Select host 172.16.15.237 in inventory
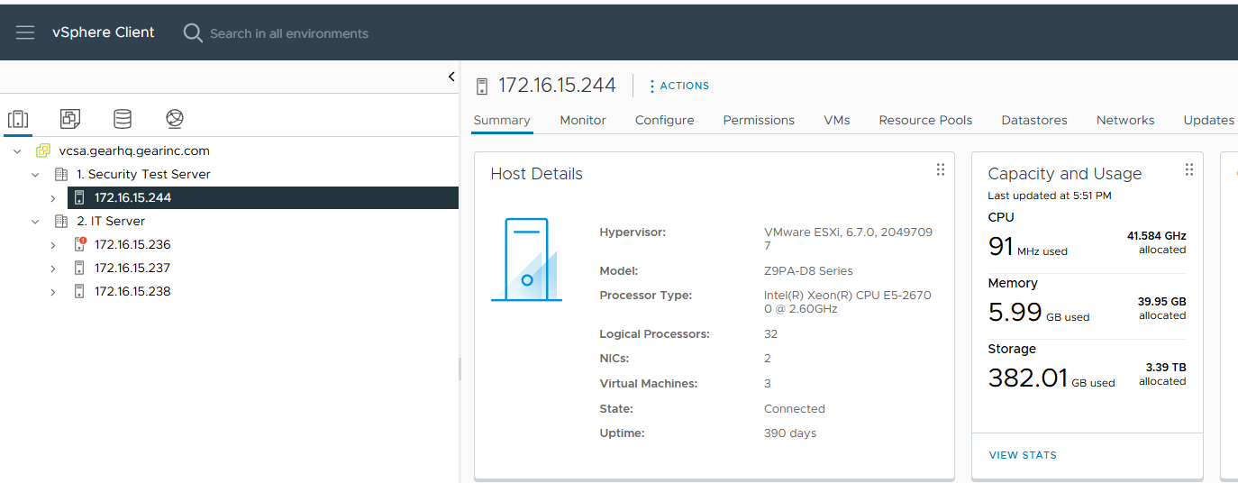Viewport: 1238px width, 483px height. (x=132, y=268)
